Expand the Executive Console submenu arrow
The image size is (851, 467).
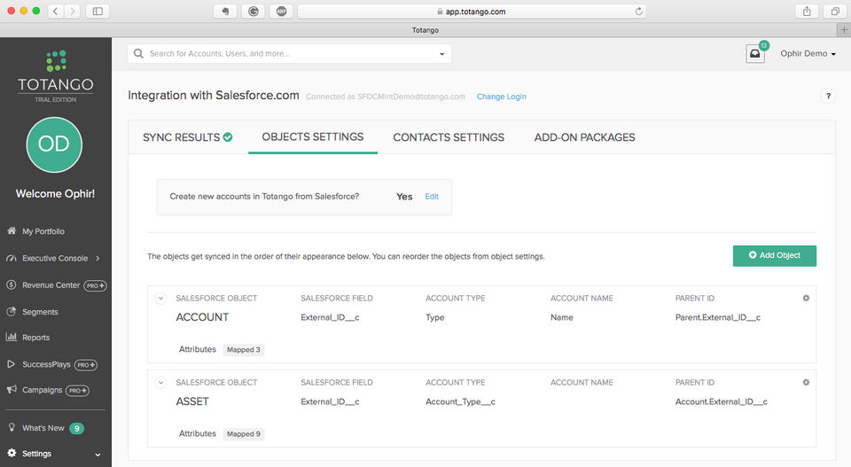click(x=98, y=258)
